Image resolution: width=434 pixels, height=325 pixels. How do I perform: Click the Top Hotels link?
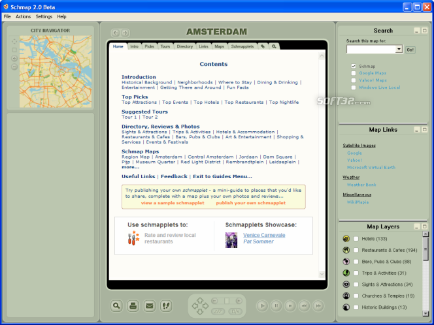pyautogui.click(x=206, y=102)
